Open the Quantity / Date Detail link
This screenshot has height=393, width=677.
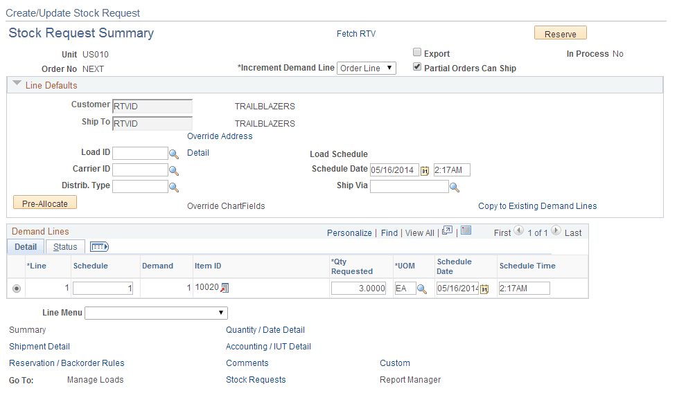(x=265, y=330)
